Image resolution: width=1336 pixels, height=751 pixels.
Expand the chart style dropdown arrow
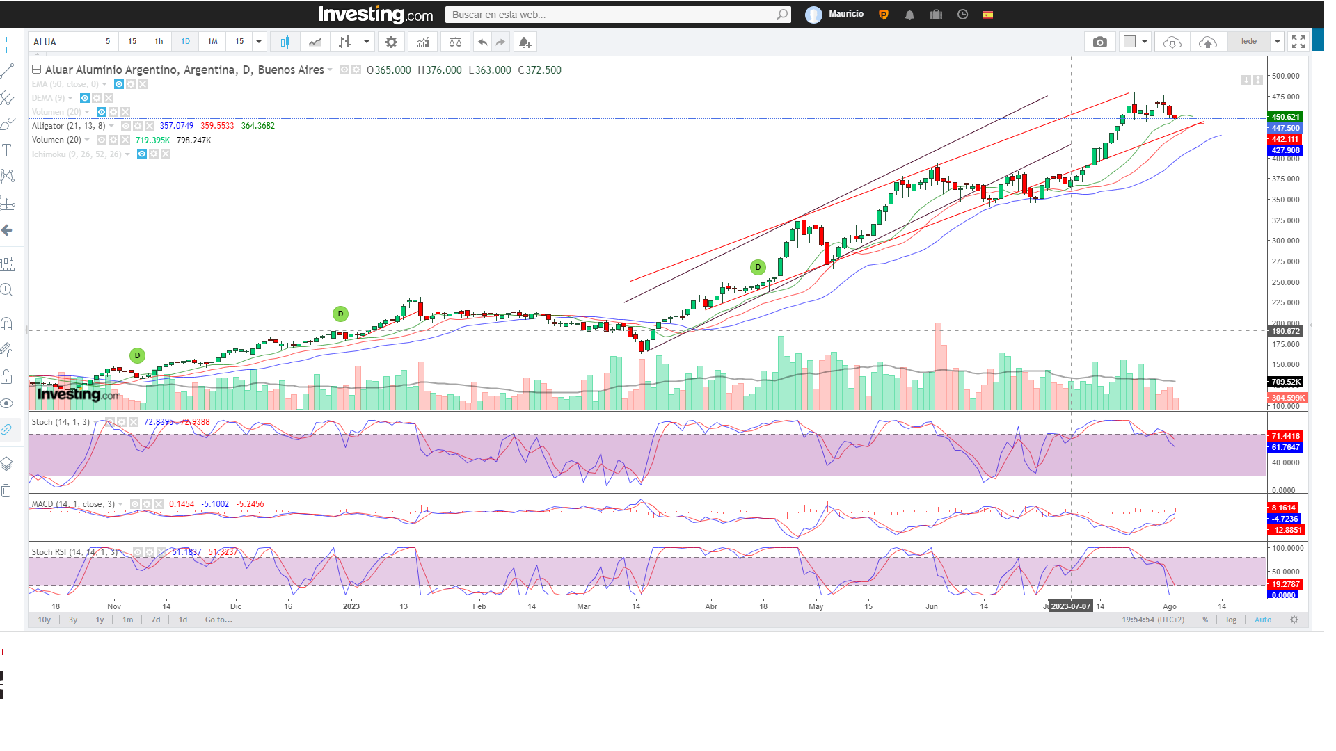coord(367,42)
